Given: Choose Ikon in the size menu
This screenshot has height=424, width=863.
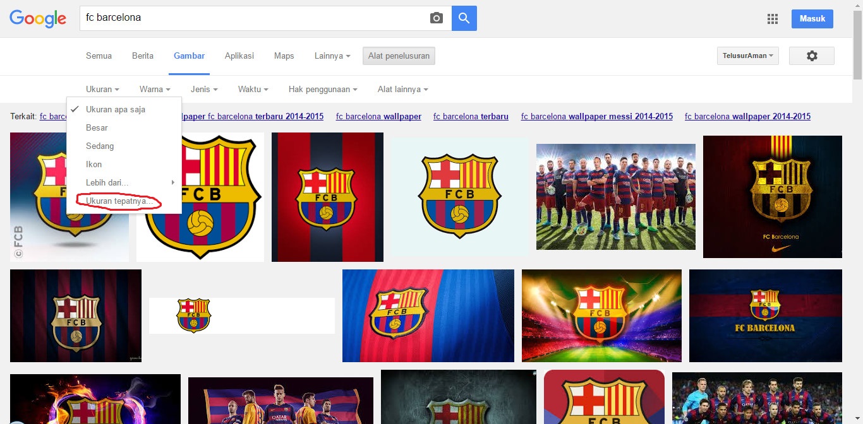Looking at the screenshot, I should click(x=124, y=164).
